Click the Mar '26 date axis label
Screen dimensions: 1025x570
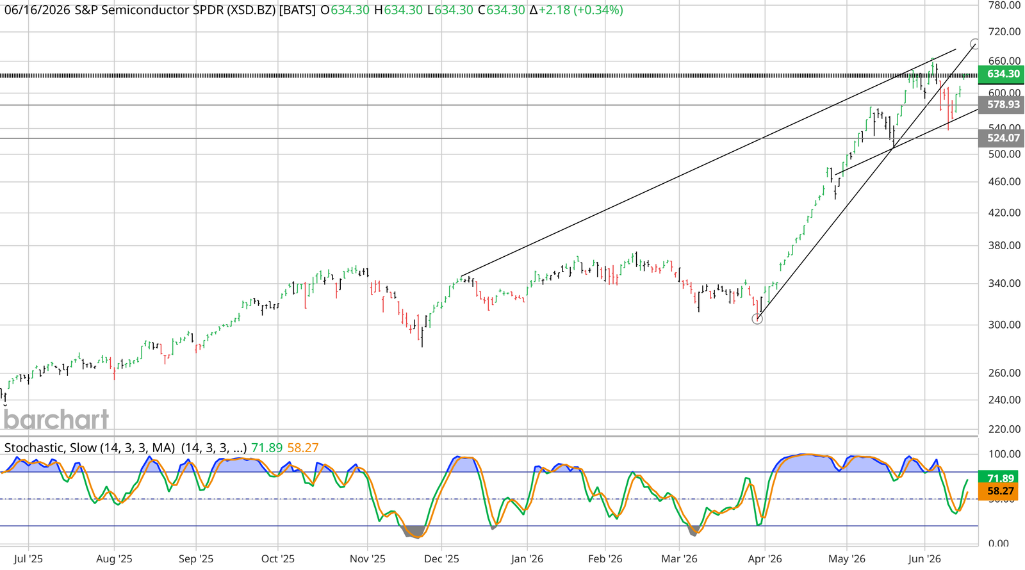680,559
